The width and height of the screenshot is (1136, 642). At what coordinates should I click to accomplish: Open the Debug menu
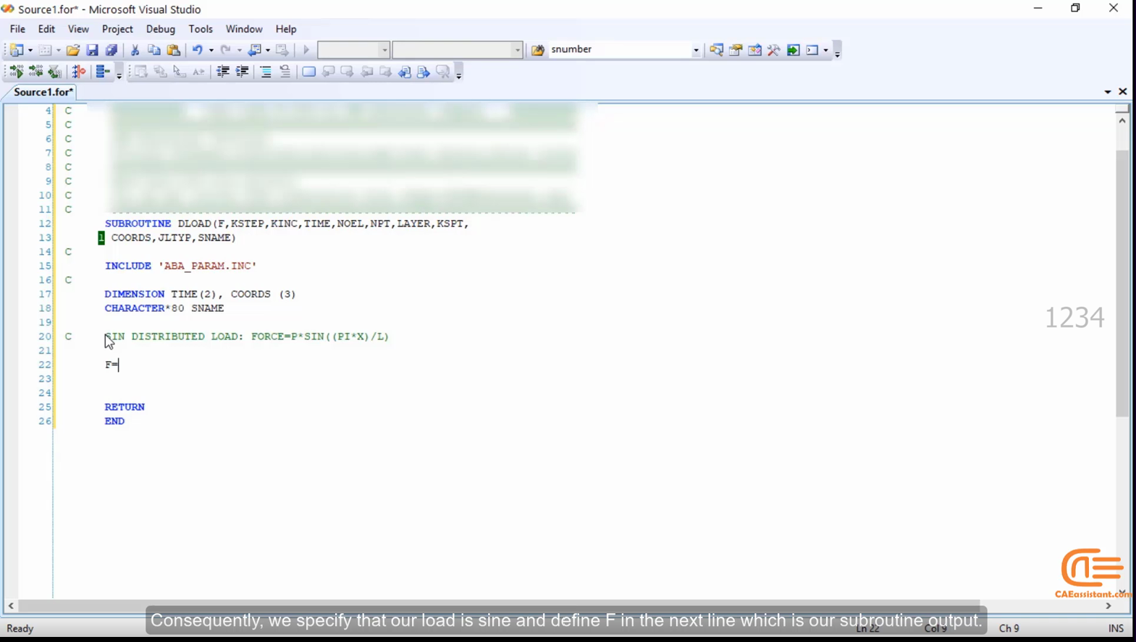pyautogui.click(x=161, y=29)
